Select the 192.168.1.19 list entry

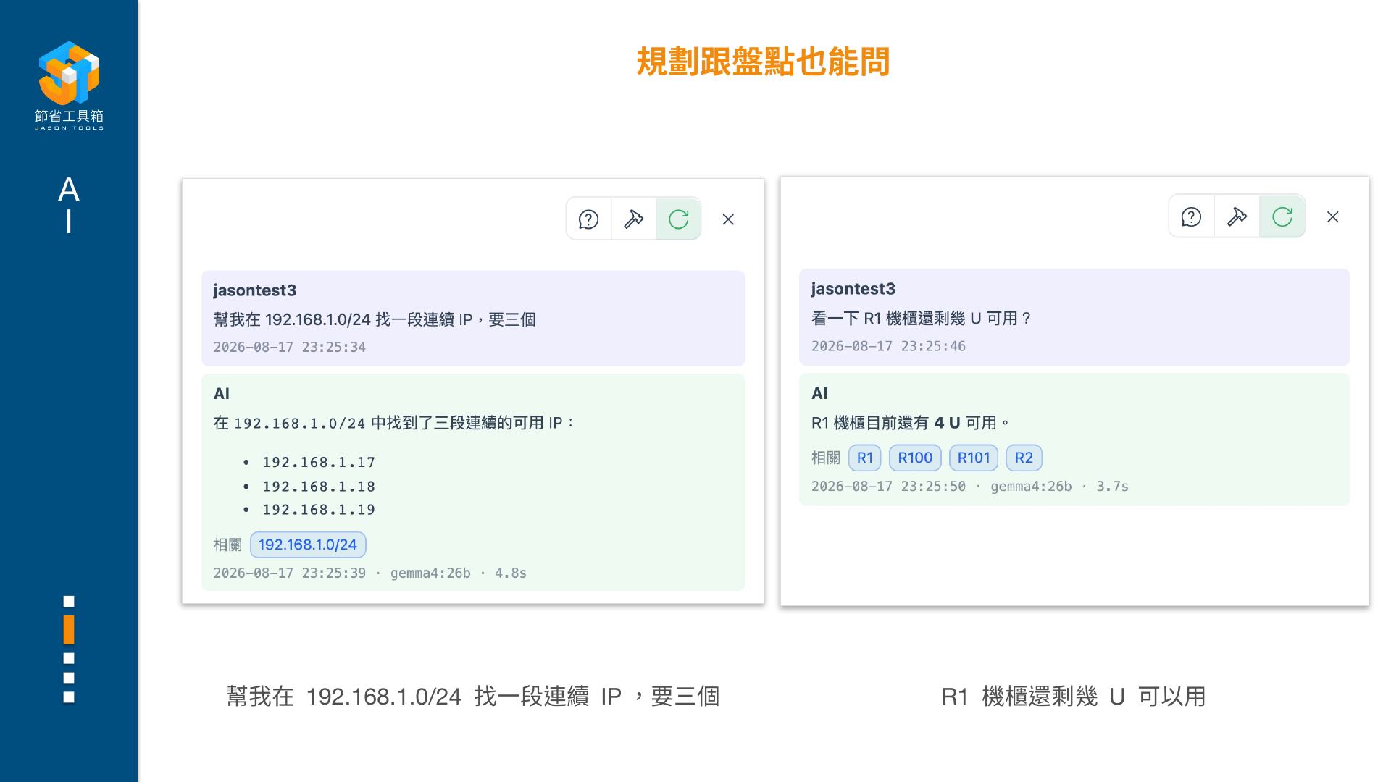pyautogui.click(x=319, y=510)
